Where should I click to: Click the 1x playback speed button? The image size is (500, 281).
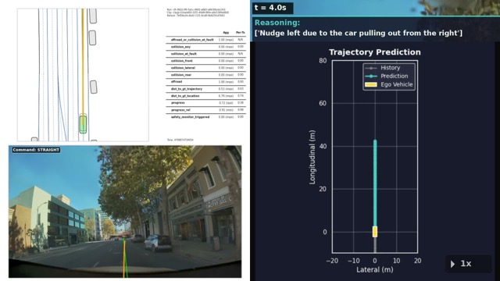click(x=469, y=264)
